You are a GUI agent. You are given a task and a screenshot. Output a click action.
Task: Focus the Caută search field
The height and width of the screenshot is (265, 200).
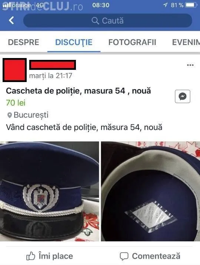107,21
